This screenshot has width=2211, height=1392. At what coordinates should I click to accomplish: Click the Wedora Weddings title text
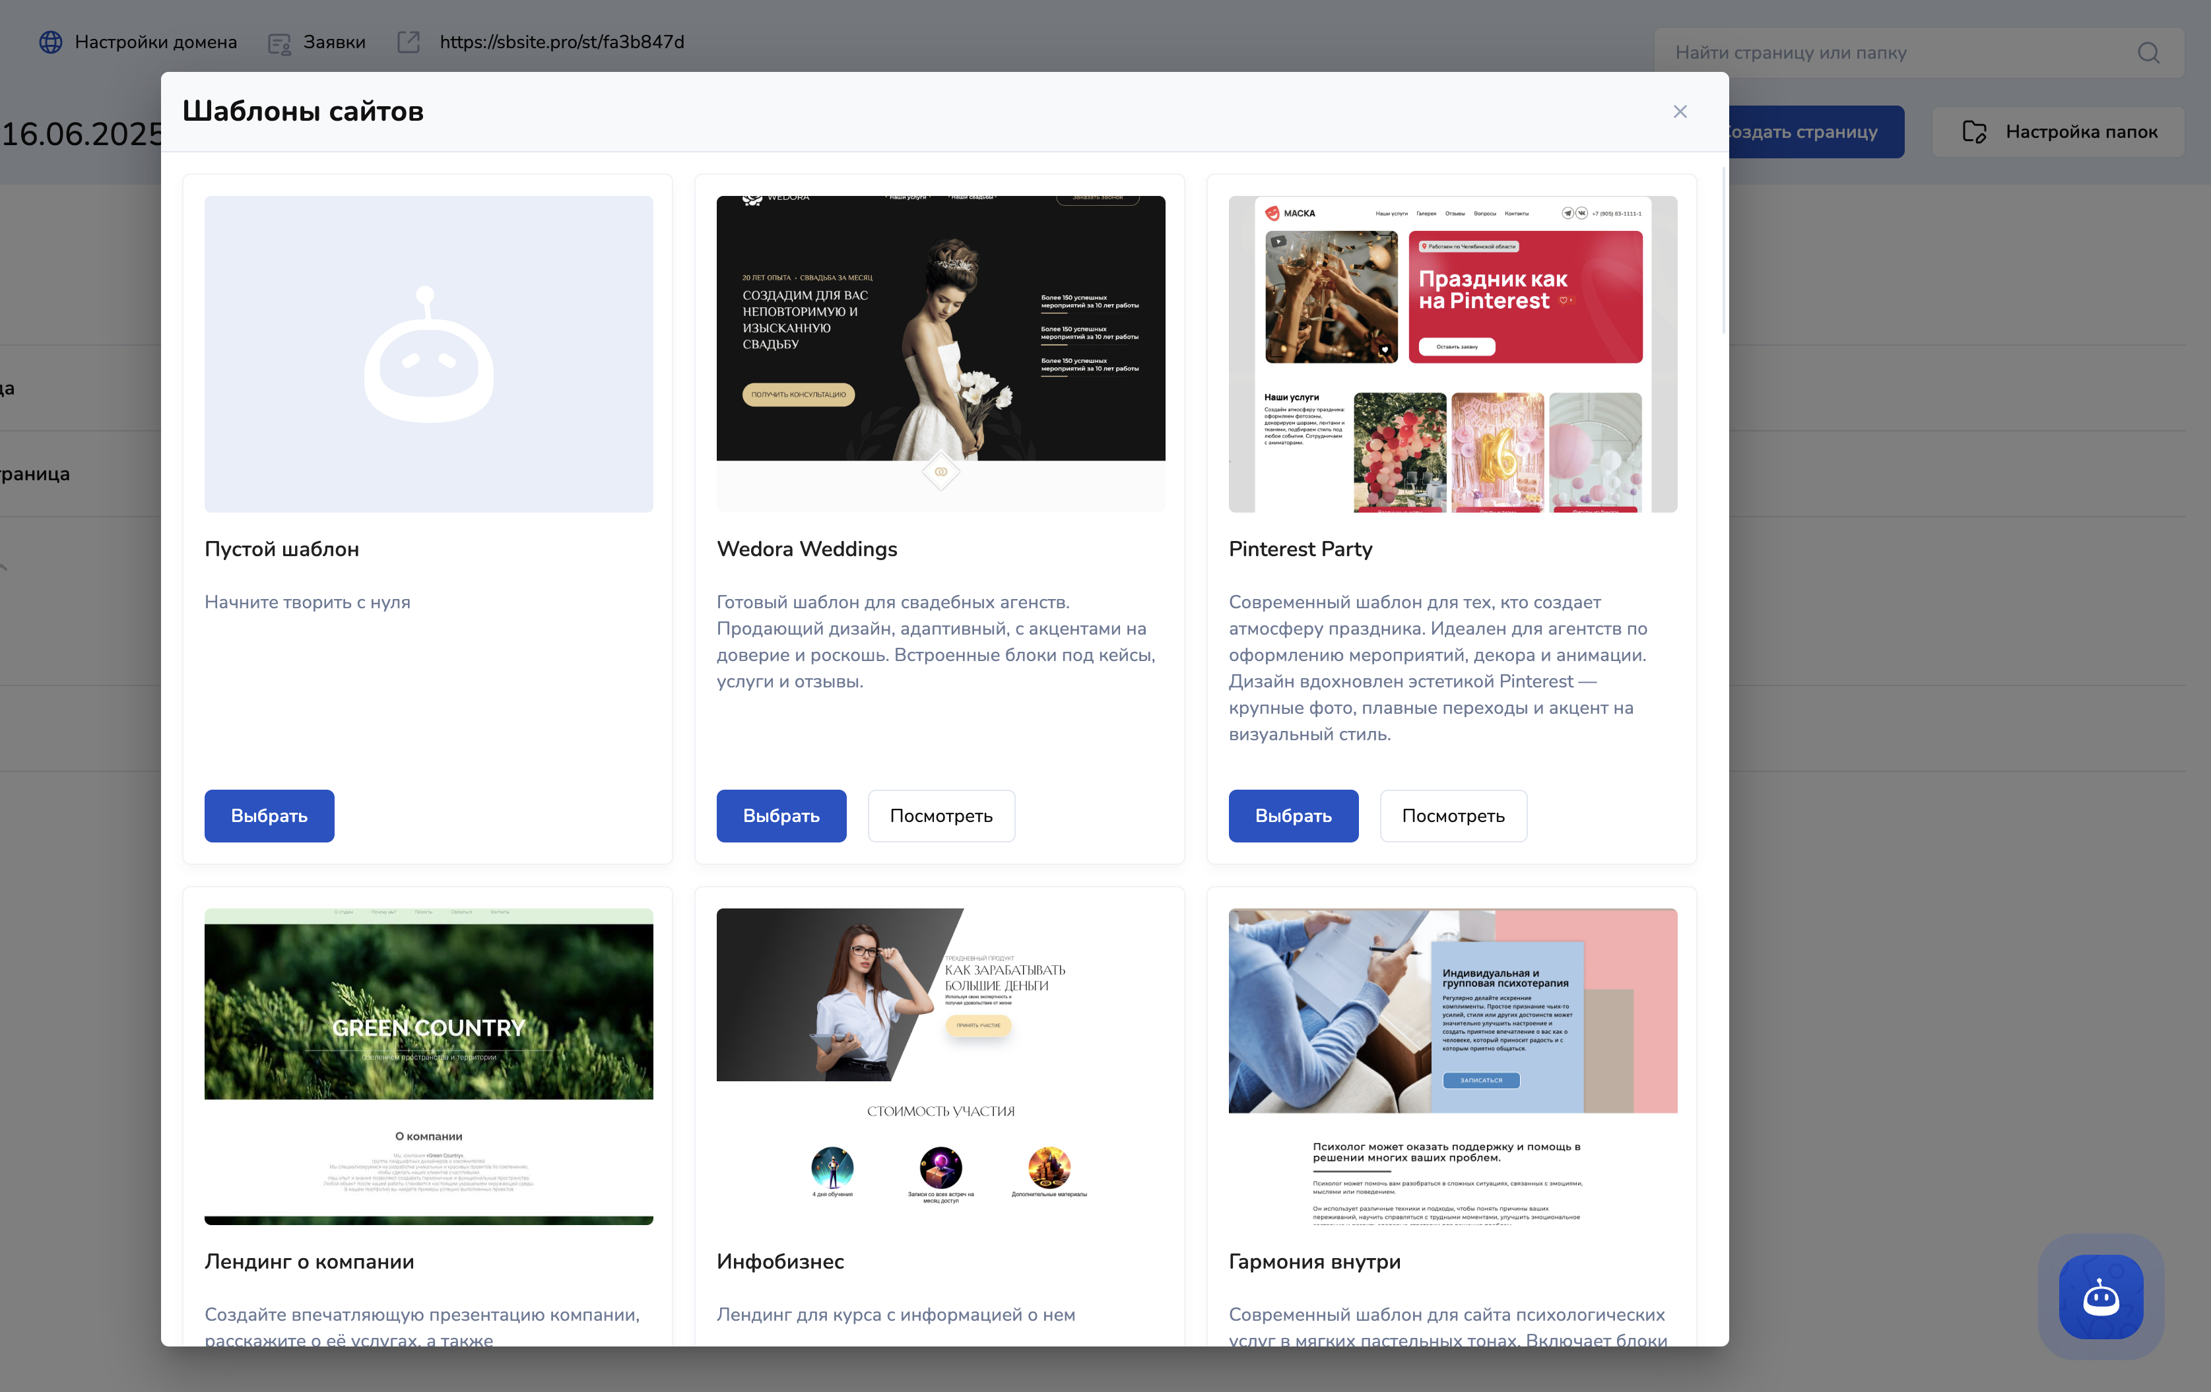(x=807, y=549)
